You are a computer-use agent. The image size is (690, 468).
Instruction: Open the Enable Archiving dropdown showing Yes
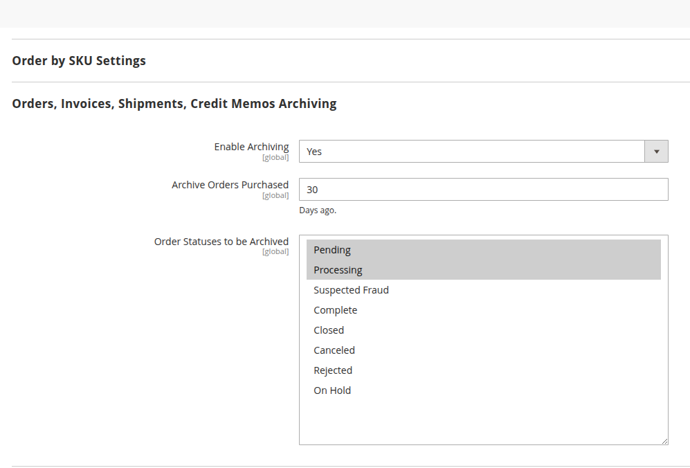pos(472,152)
